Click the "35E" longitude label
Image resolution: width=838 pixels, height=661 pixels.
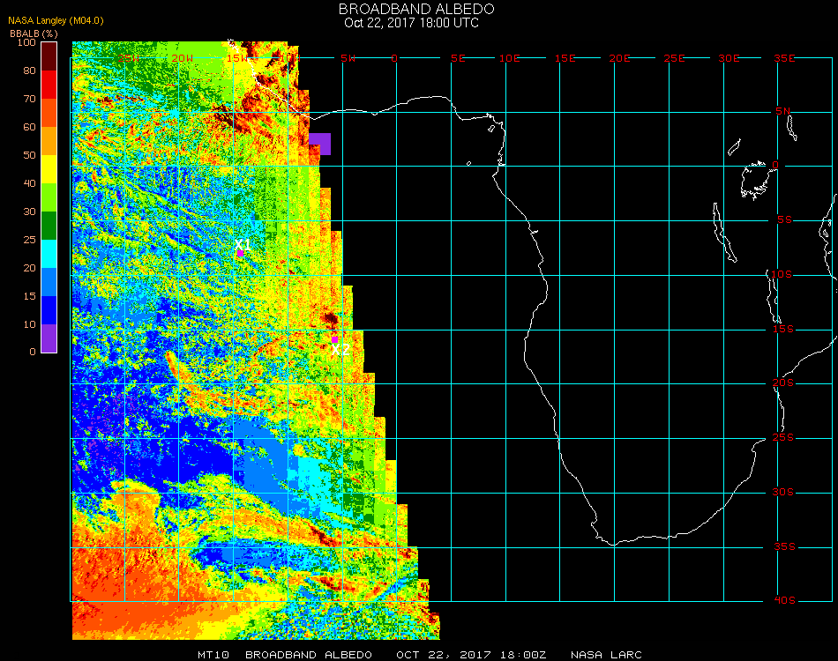tap(784, 58)
